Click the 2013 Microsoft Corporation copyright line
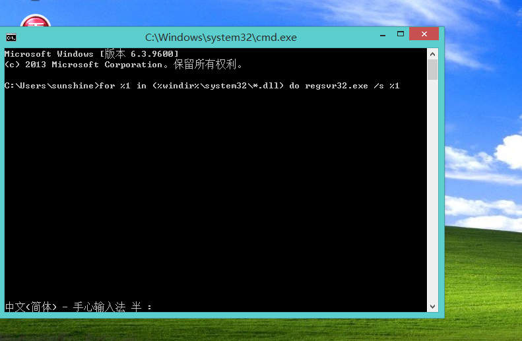The image size is (522, 341). [123, 64]
